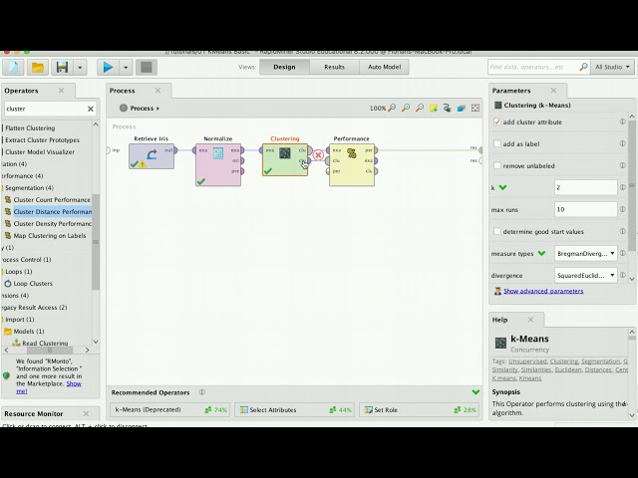Image resolution: width=638 pixels, height=478 pixels.
Task: Click the magnifier icon in the global search field
Action: coord(583,67)
